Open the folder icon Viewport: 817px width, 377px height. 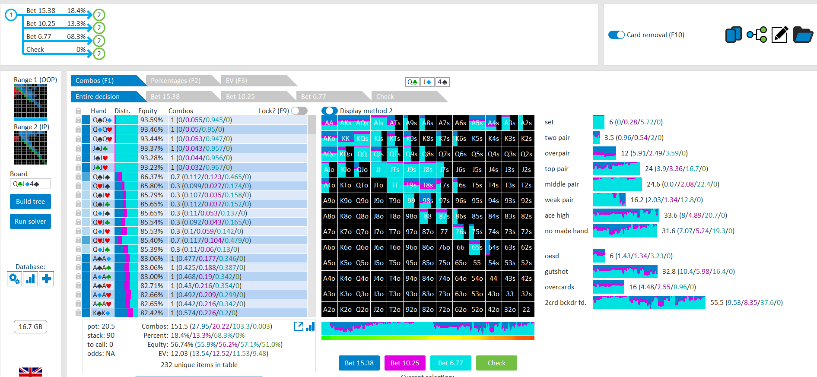coord(803,35)
